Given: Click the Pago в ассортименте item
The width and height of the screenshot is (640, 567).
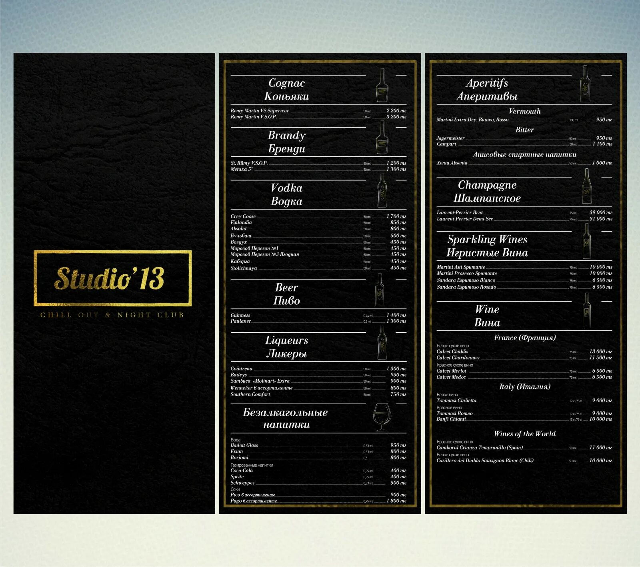Looking at the screenshot, I should pyautogui.click(x=318, y=501).
